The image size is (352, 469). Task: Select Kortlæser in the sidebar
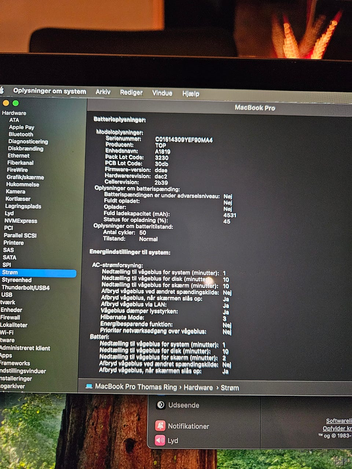tap(18, 199)
